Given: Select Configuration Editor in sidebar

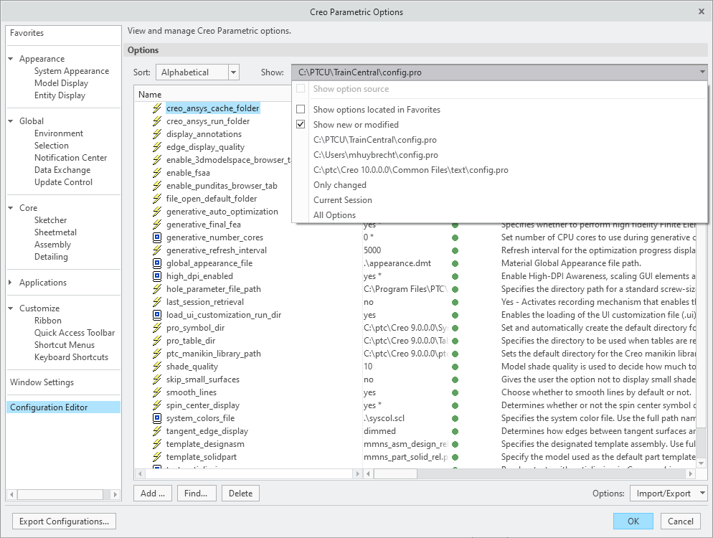Looking at the screenshot, I should [x=64, y=407].
